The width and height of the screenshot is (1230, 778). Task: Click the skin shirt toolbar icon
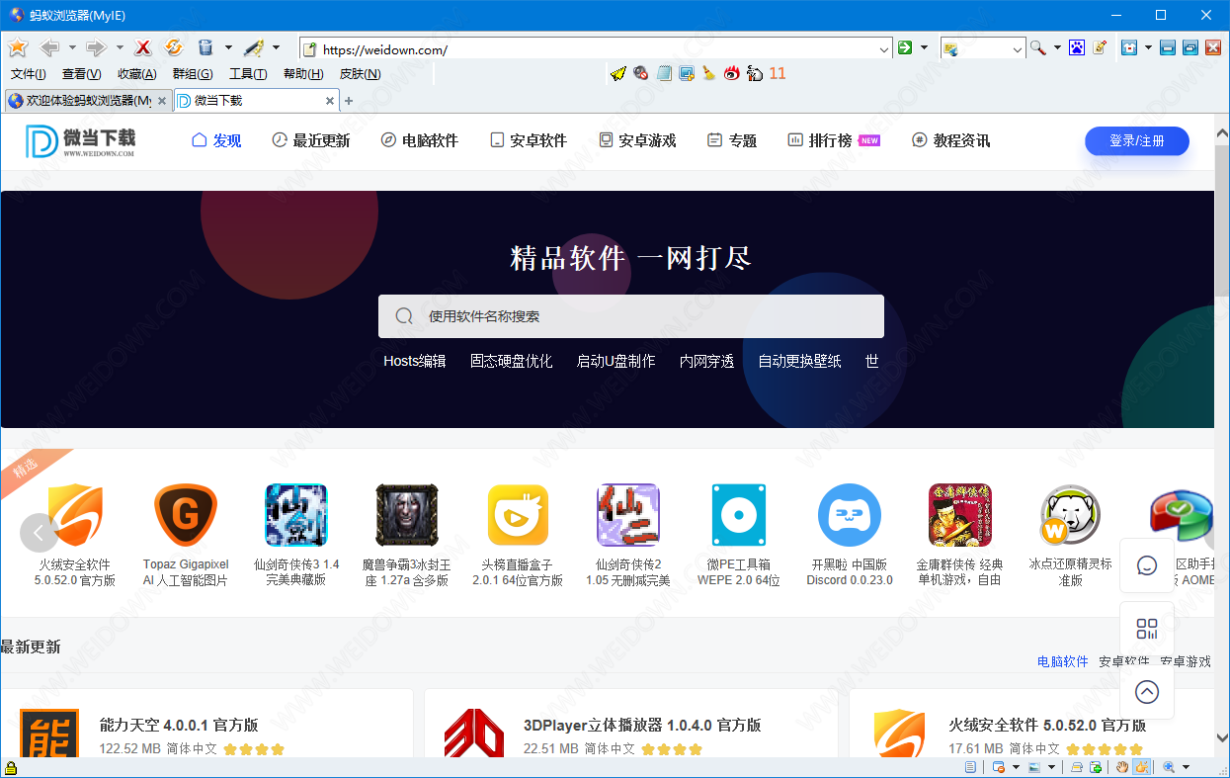pyautogui.click(x=1129, y=47)
